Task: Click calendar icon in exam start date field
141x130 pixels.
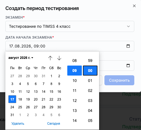Action: click(128, 46)
